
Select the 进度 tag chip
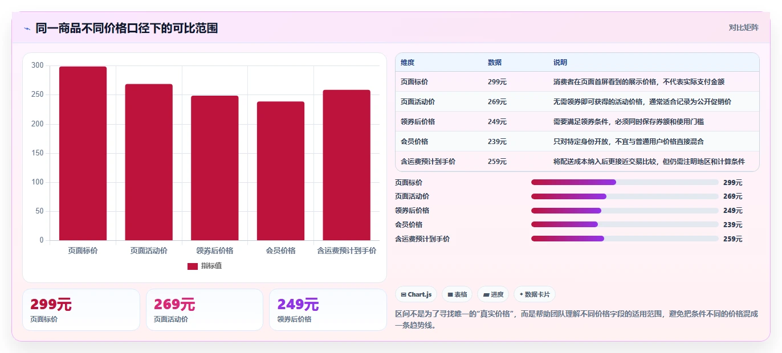(x=493, y=294)
